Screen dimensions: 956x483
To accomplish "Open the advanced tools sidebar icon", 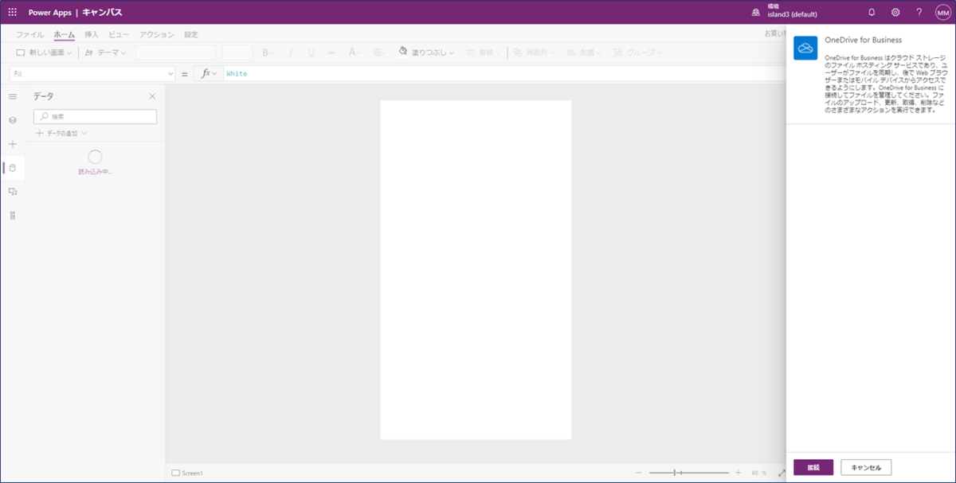I will click(12, 216).
